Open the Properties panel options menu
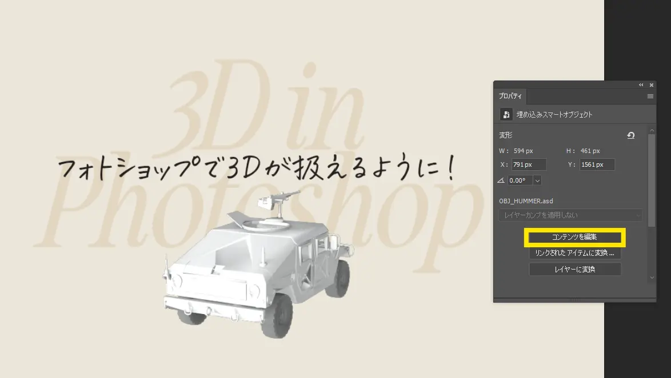Viewport: 671px width, 378px height. pos(650,96)
